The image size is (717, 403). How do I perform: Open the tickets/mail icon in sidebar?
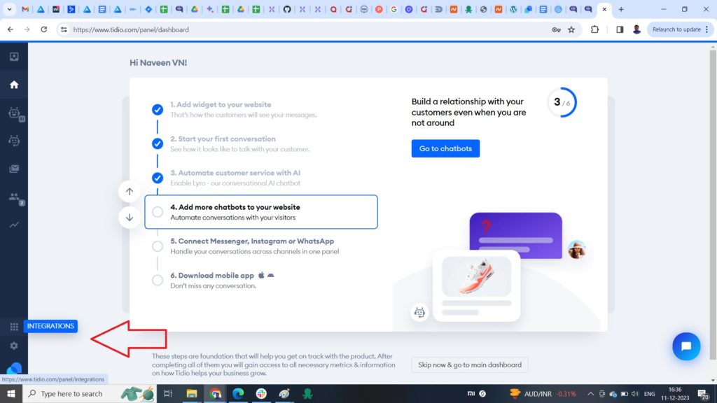point(14,169)
